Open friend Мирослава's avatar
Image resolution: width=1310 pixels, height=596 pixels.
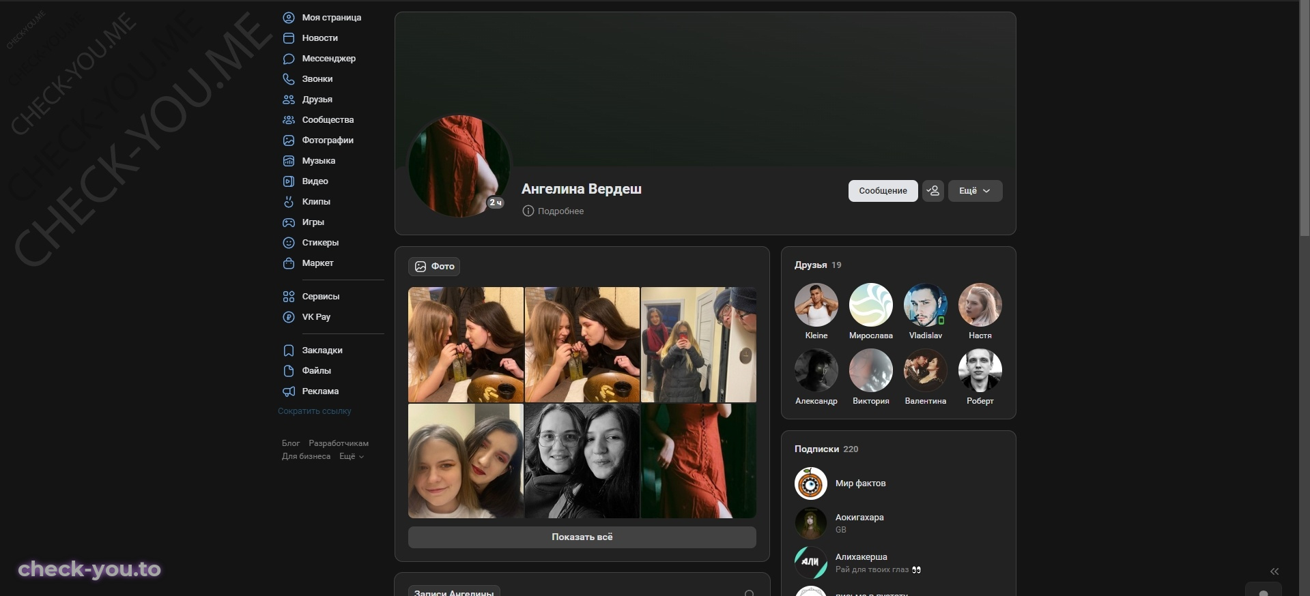coord(871,305)
